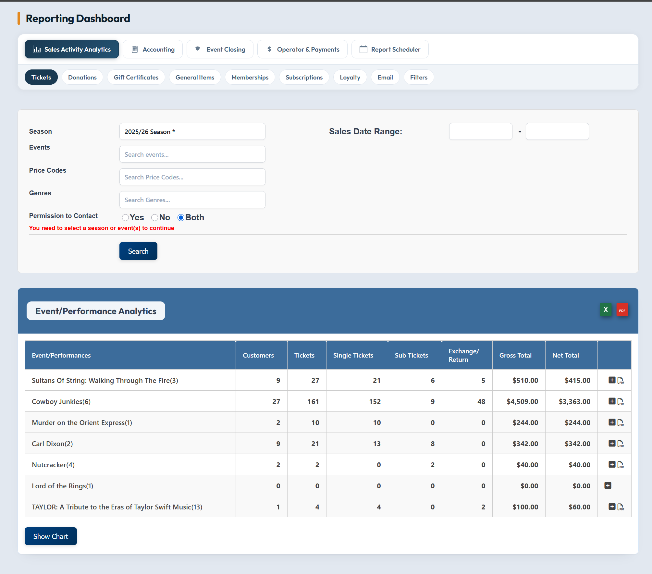Download PDF for TAYLOR Tribute row
Viewport: 652px width, 574px height.
(621, 507)
